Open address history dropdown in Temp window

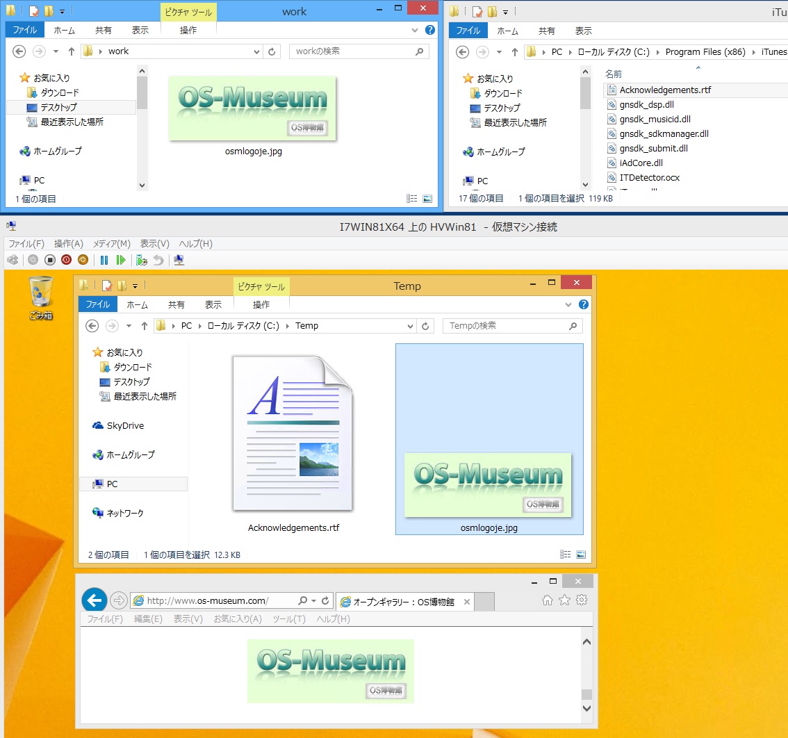pos(410,326)
